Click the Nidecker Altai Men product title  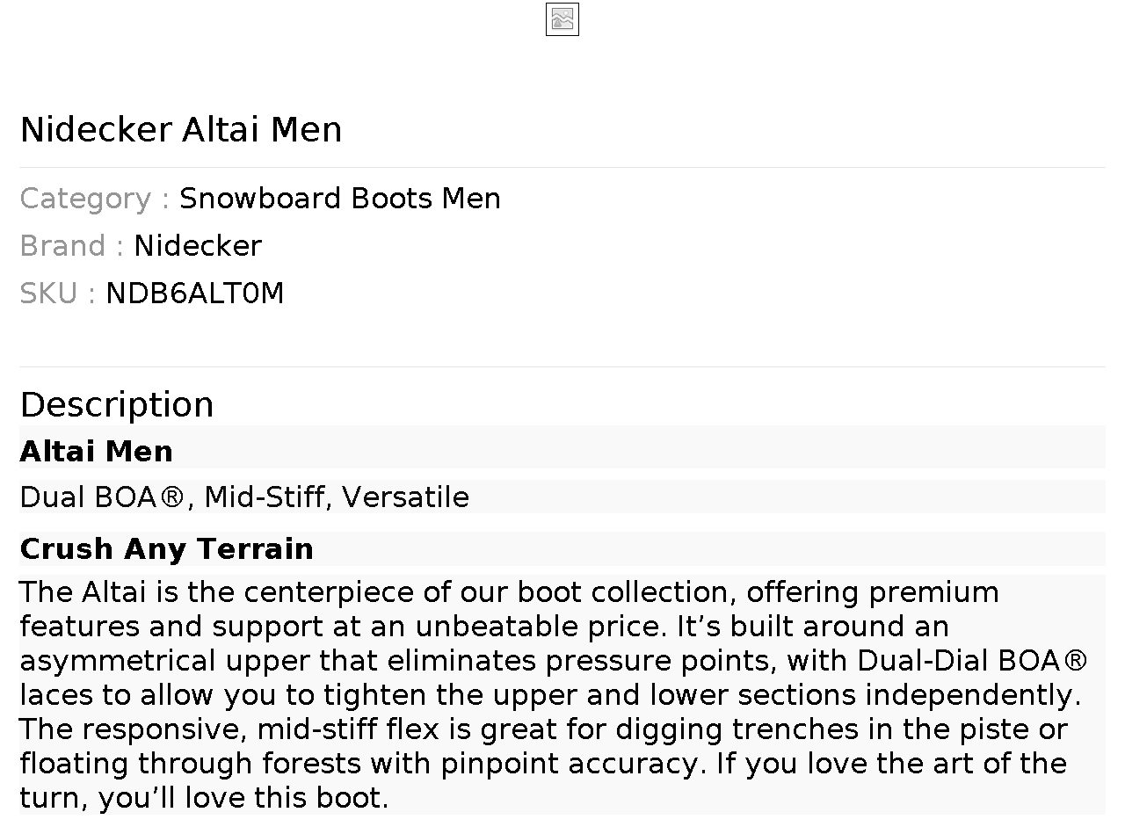(181, 130)
